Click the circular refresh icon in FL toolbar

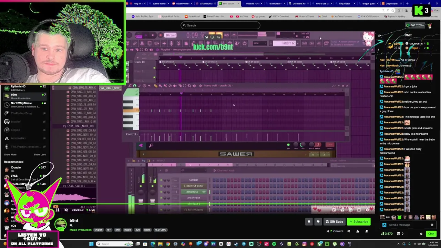click(x=245, y=43)
